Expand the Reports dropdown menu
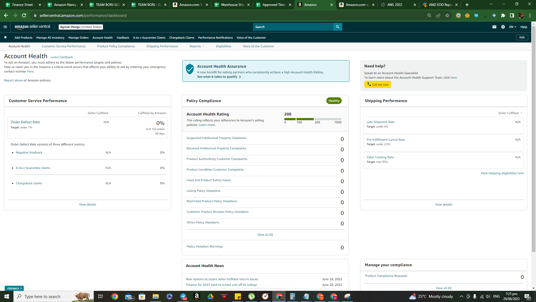Viewport: 536px width, 302px height. click(x=197, y=46)
